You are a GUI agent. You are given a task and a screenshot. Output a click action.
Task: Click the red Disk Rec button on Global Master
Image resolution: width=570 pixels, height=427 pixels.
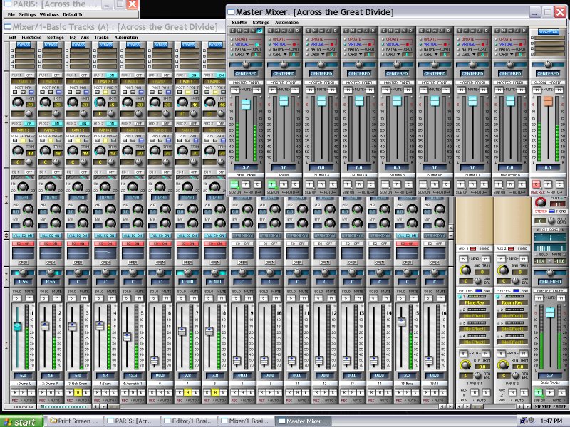tap(537, 184)
